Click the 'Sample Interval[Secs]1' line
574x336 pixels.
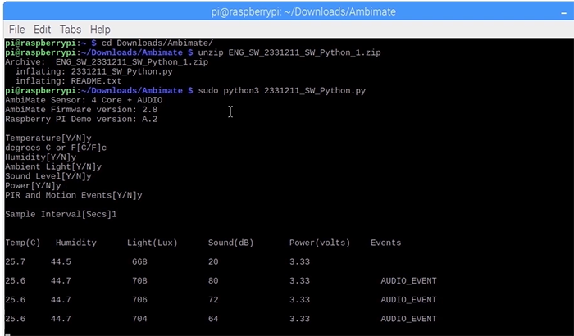tap(61, 214)
